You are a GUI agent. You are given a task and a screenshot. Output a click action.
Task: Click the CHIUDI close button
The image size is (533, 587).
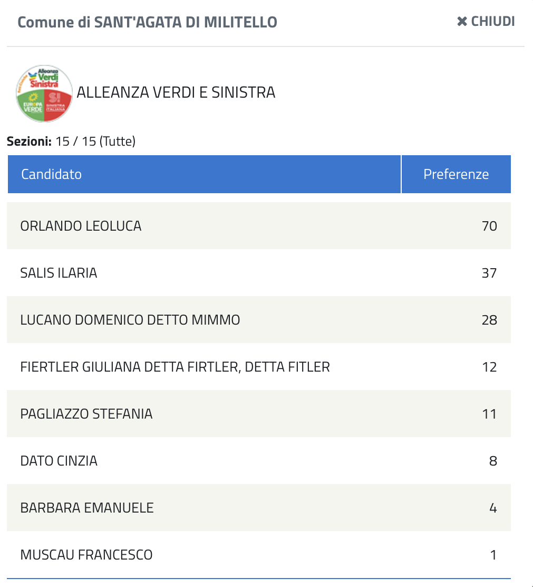click(486, 22)
